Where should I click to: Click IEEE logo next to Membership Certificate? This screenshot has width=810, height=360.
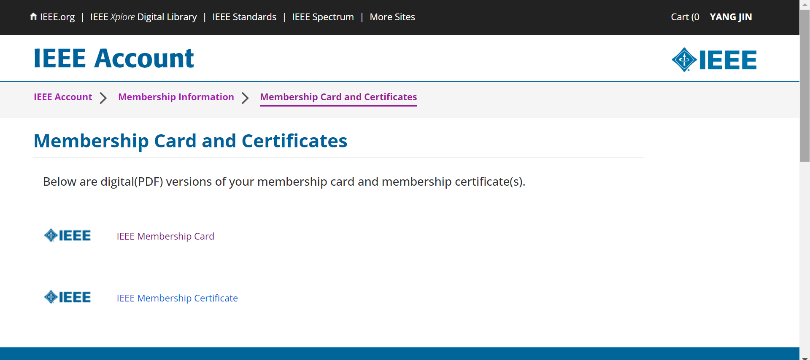tap(67, 297)
